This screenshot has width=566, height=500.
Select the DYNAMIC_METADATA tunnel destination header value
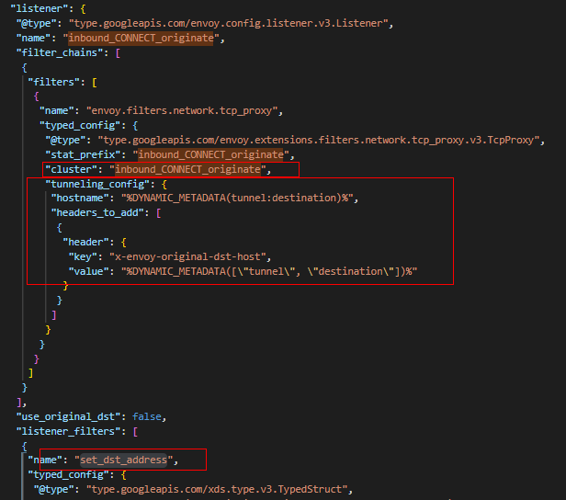click(269, 271)
